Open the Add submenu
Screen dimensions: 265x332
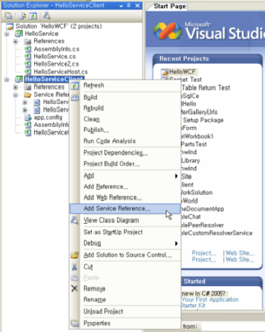(x=131, y=176)
